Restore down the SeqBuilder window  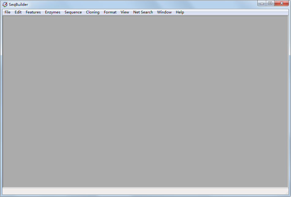[x=270, y=3]
